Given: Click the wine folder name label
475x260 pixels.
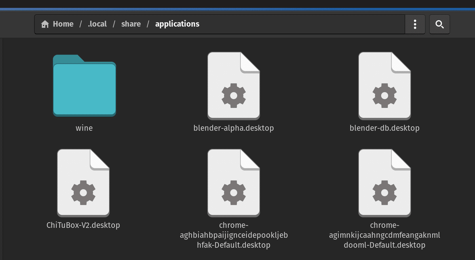Looking at the screenshot, I should click(x=84, y=128).
